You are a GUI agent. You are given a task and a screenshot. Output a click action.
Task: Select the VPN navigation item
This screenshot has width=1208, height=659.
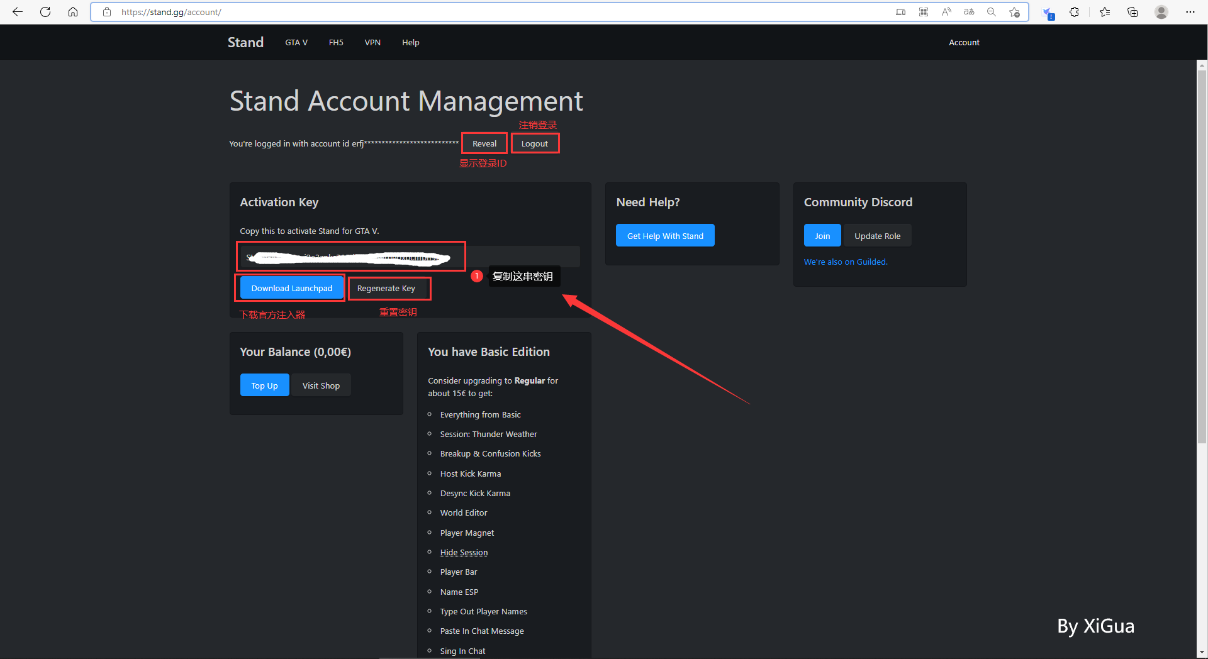(372, 43)
